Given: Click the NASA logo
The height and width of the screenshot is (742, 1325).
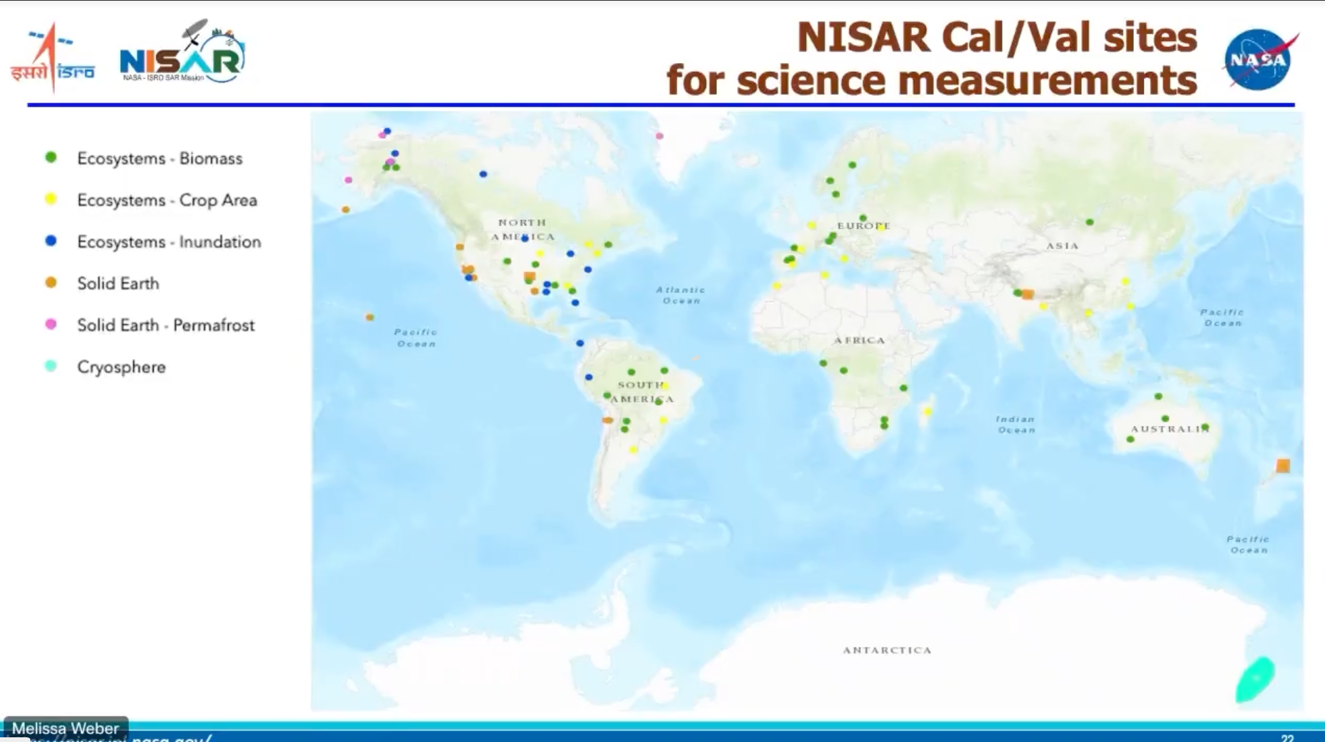Looking at the screenshot, I should pyautogui.click(x=1261, y=60).
